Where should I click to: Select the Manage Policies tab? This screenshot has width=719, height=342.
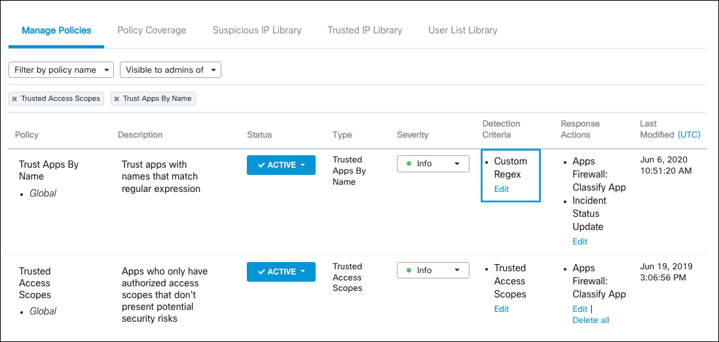56,30
